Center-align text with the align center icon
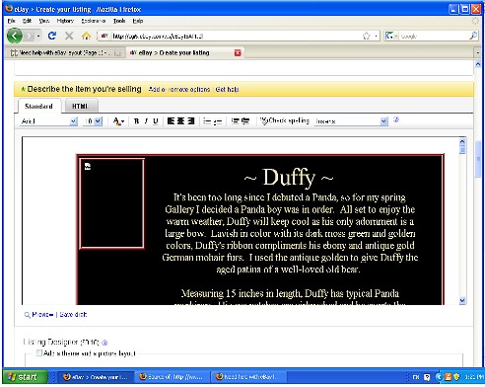 [180, 121]
